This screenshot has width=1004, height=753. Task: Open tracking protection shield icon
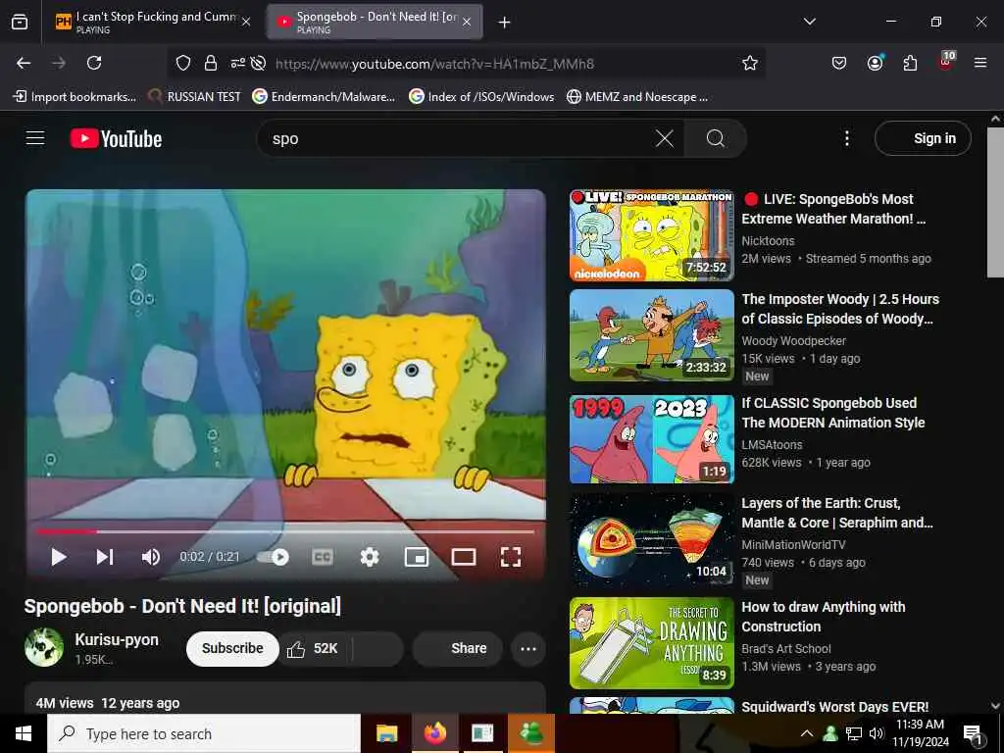pyautogui.click(x=183, y=63)
